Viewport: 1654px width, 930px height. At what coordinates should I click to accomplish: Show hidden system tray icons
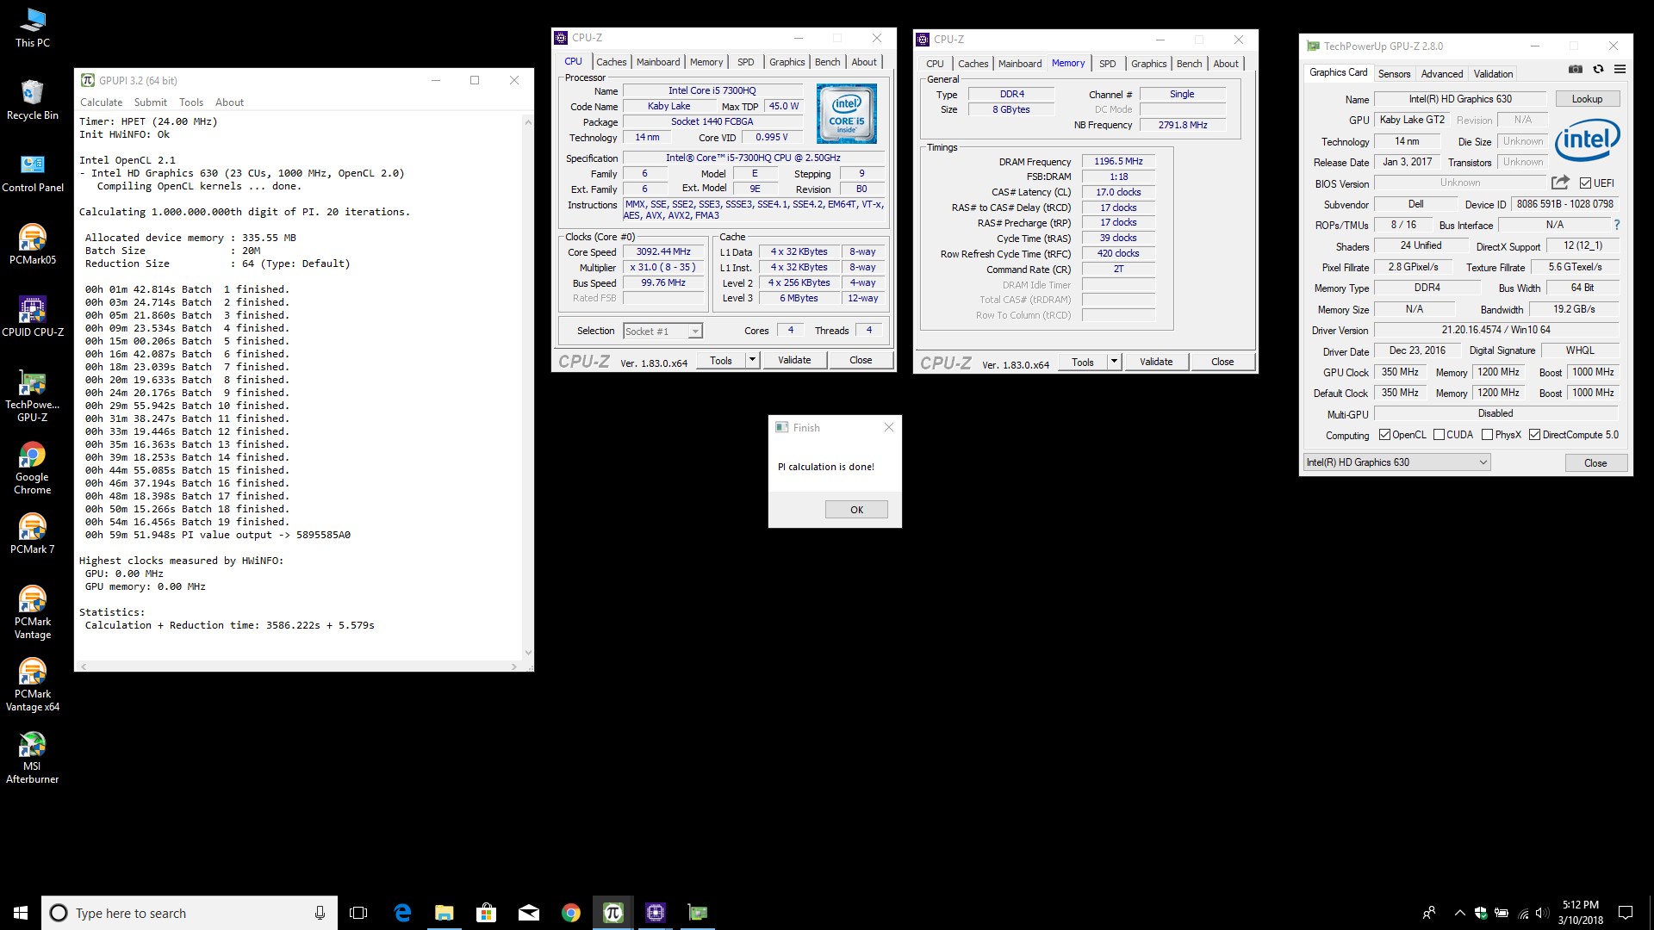(1459, 913)
